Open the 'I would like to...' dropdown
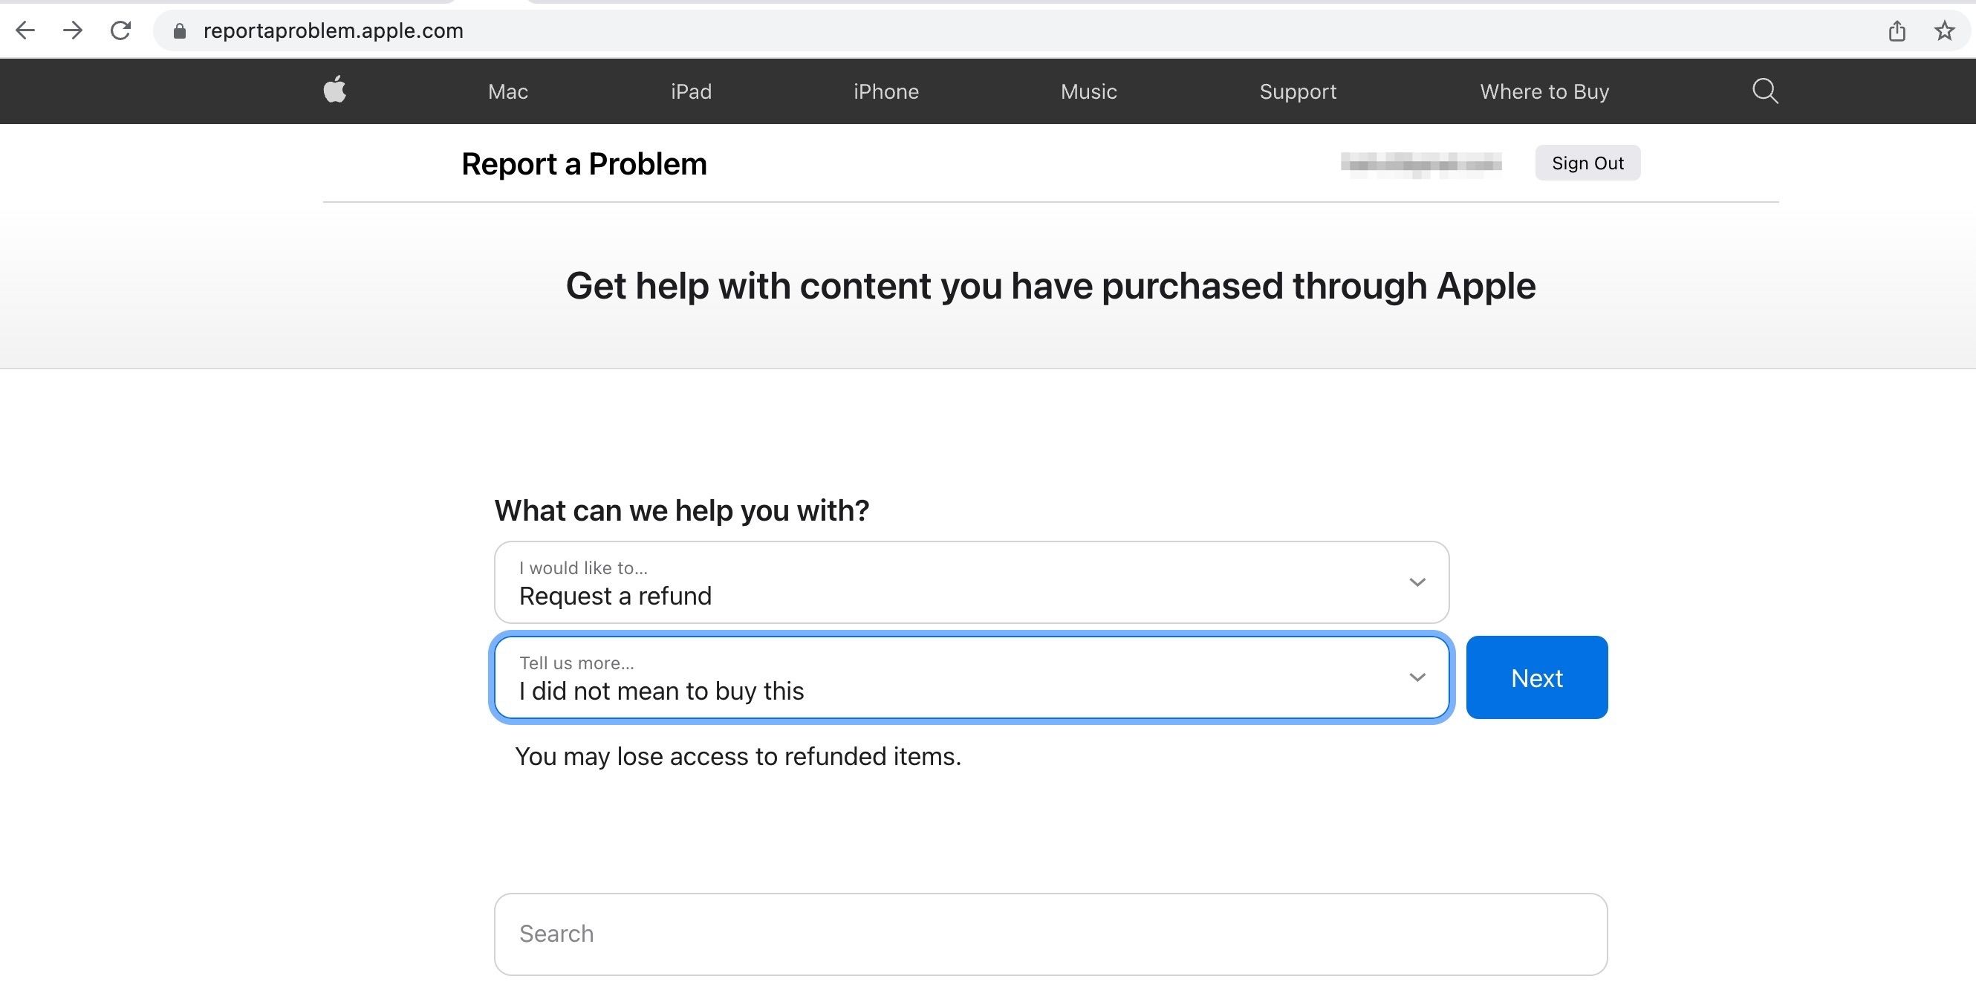This screenshot has height=1002, width=1976. click(971, 582)
